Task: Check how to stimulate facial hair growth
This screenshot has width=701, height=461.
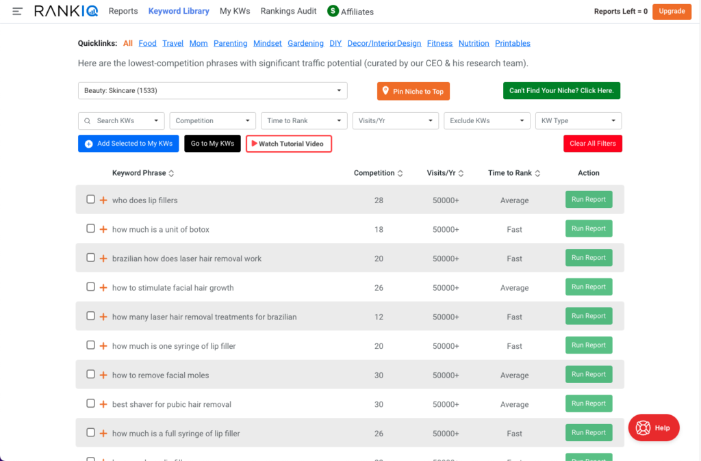Action: pos(91,287)
